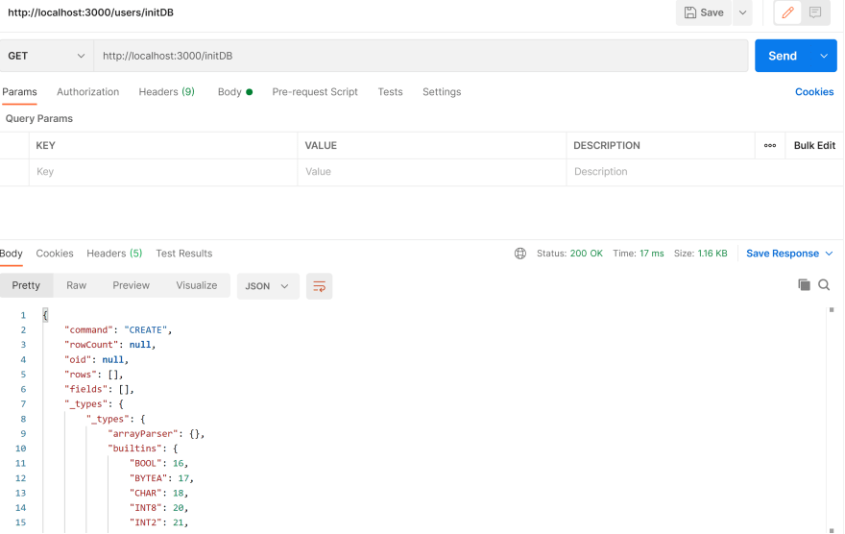Click the request title http://localhost:3000/users/initDB
Viewport: 845px width, 534px height.
point(90,12)
